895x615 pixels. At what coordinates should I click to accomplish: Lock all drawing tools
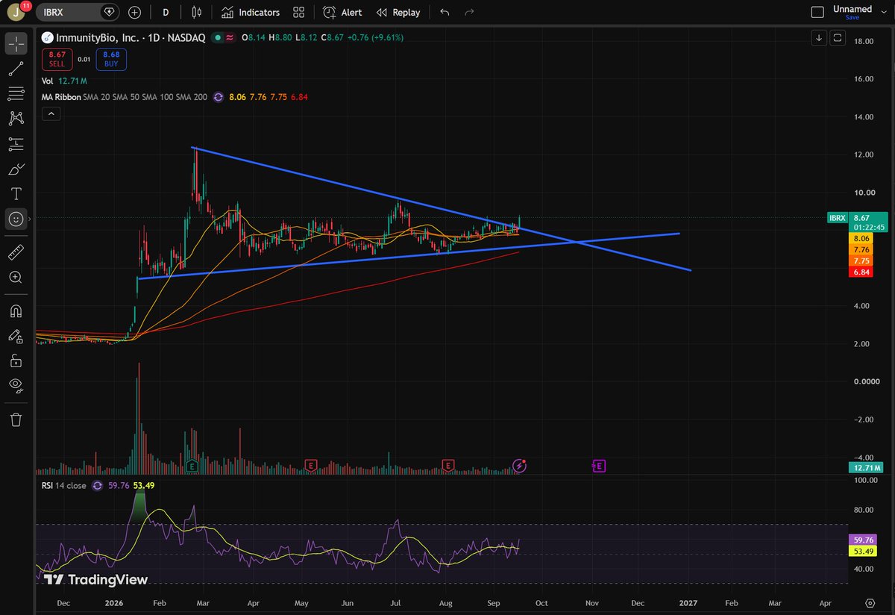[16, 360]
